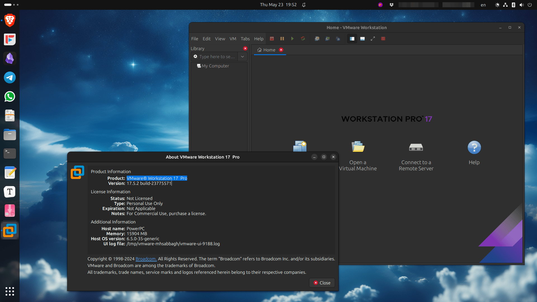Viewport: 537px width, 302px height.
Task: Click the Suspend virtual machine icon
Action: (x=282, y=39)
